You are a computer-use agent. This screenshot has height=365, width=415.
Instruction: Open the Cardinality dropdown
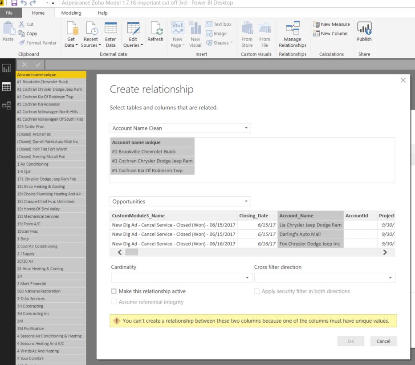[182, 278]
